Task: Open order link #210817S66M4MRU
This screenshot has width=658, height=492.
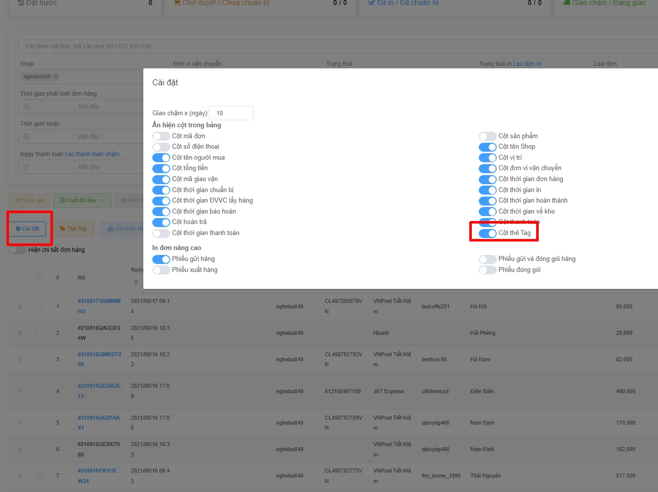Action: tap(99, 306)
